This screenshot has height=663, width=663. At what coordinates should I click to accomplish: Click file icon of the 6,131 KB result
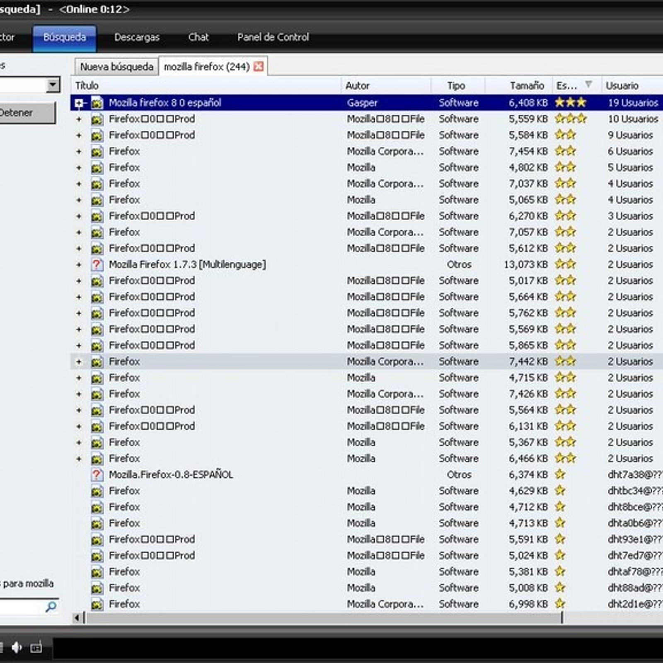97,426
